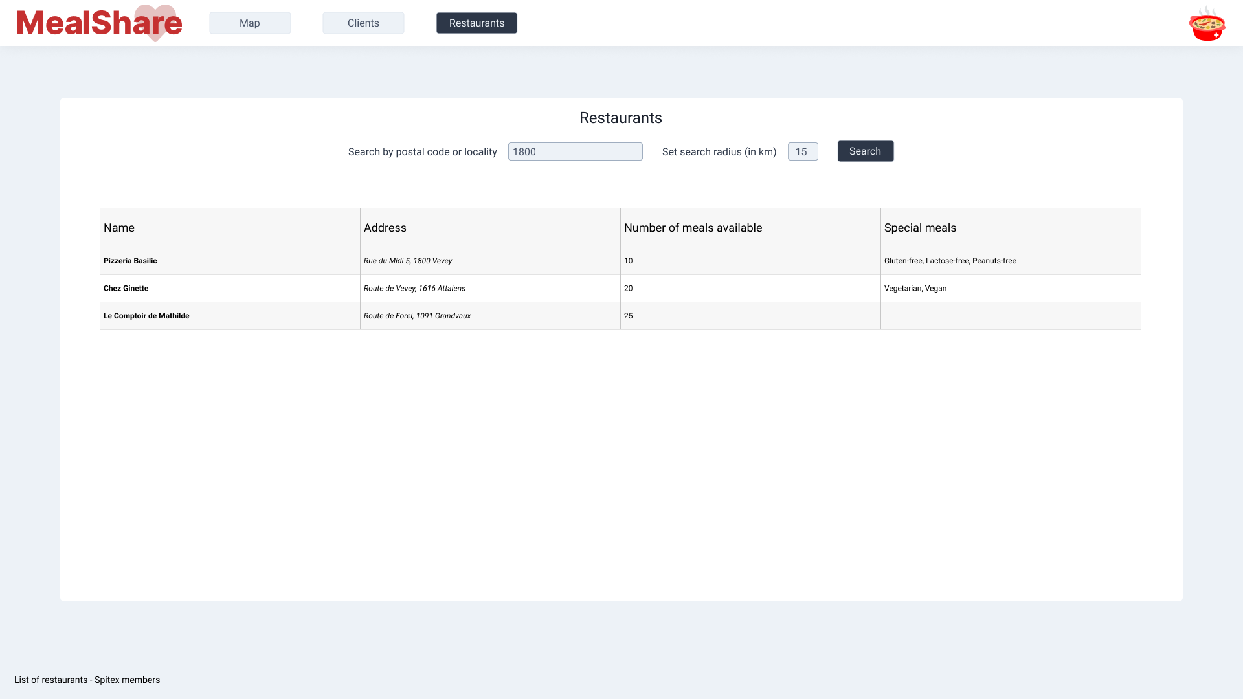Image resolution: width=1243 pixels, height=699 pixels.
Task: Click Route de Forel, 1091 Grandvaux address
Action: click(x=417, y=316)
